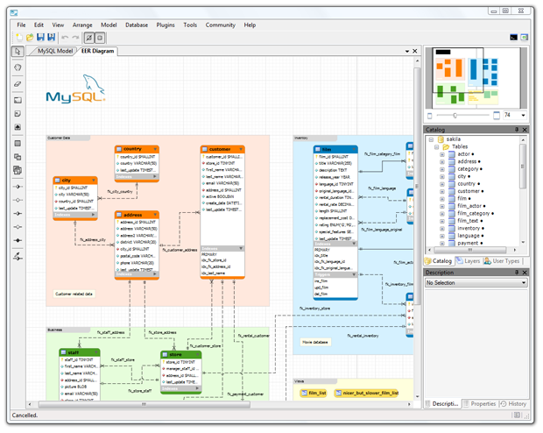
Task: Collapse the film table Triggers section
Action: 354,274
